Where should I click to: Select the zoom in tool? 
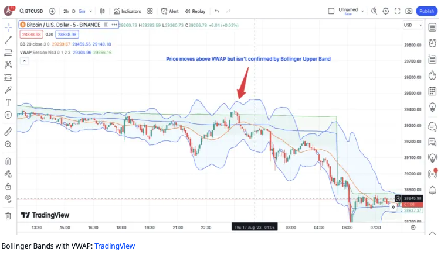click(8, 144)
